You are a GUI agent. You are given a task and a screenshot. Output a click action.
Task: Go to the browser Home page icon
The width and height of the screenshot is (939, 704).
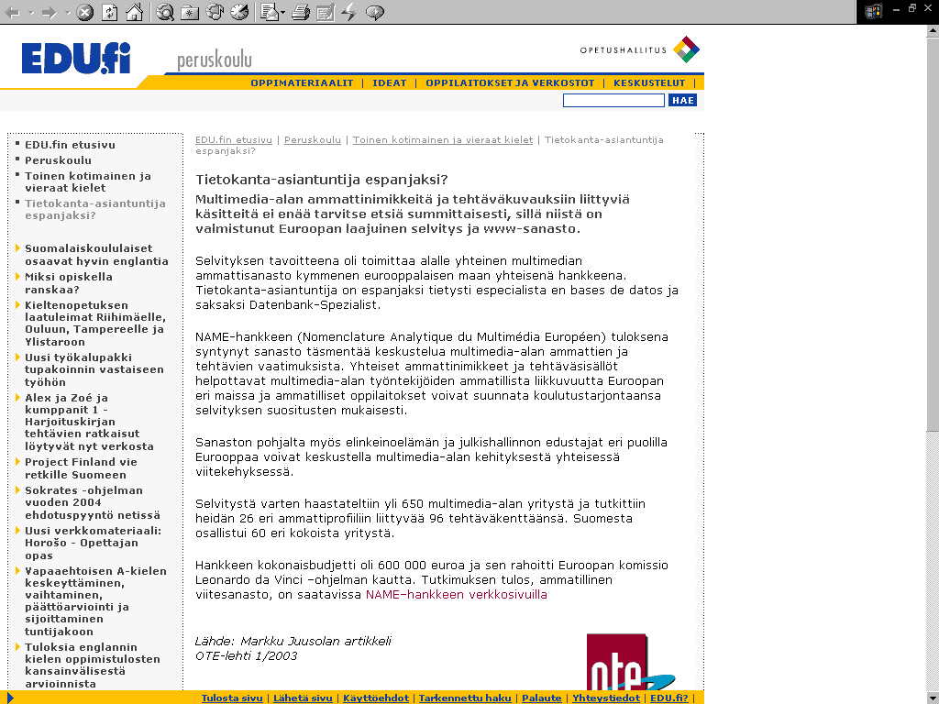(x=134, y=12)
